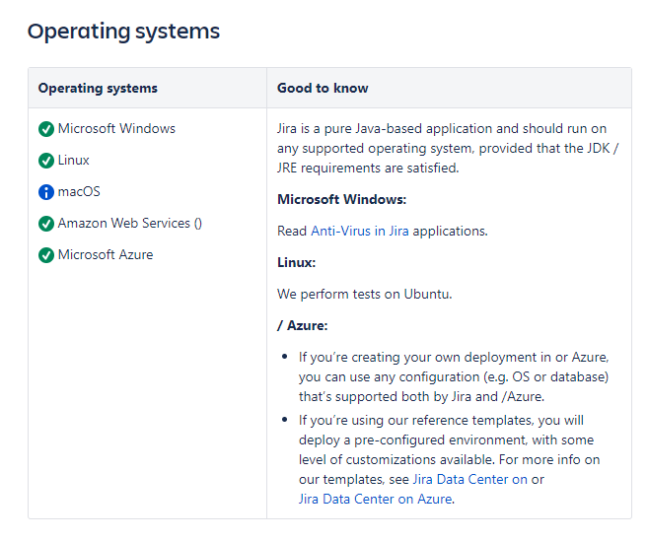Open the "Jira Data Center on" link
This screenshot has width=648, height=541.
(x=469, y=479)
